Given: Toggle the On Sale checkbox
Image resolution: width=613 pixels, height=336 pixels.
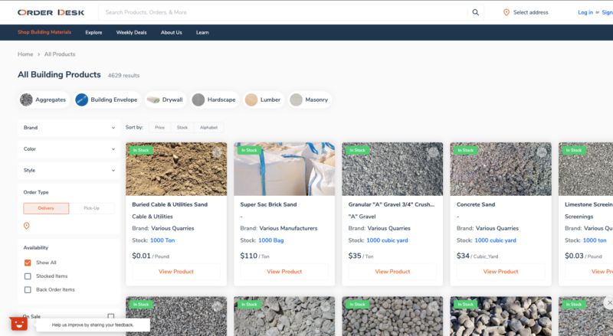Looking at the screenshot, I should pyautogui.click(x=111, y=316).
